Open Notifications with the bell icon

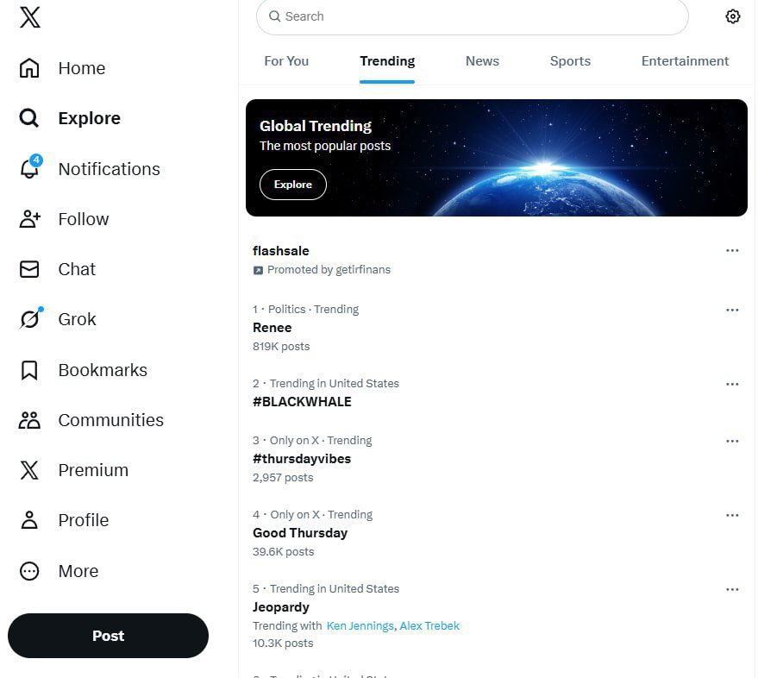pyautogui.click(x=29, y=169)
